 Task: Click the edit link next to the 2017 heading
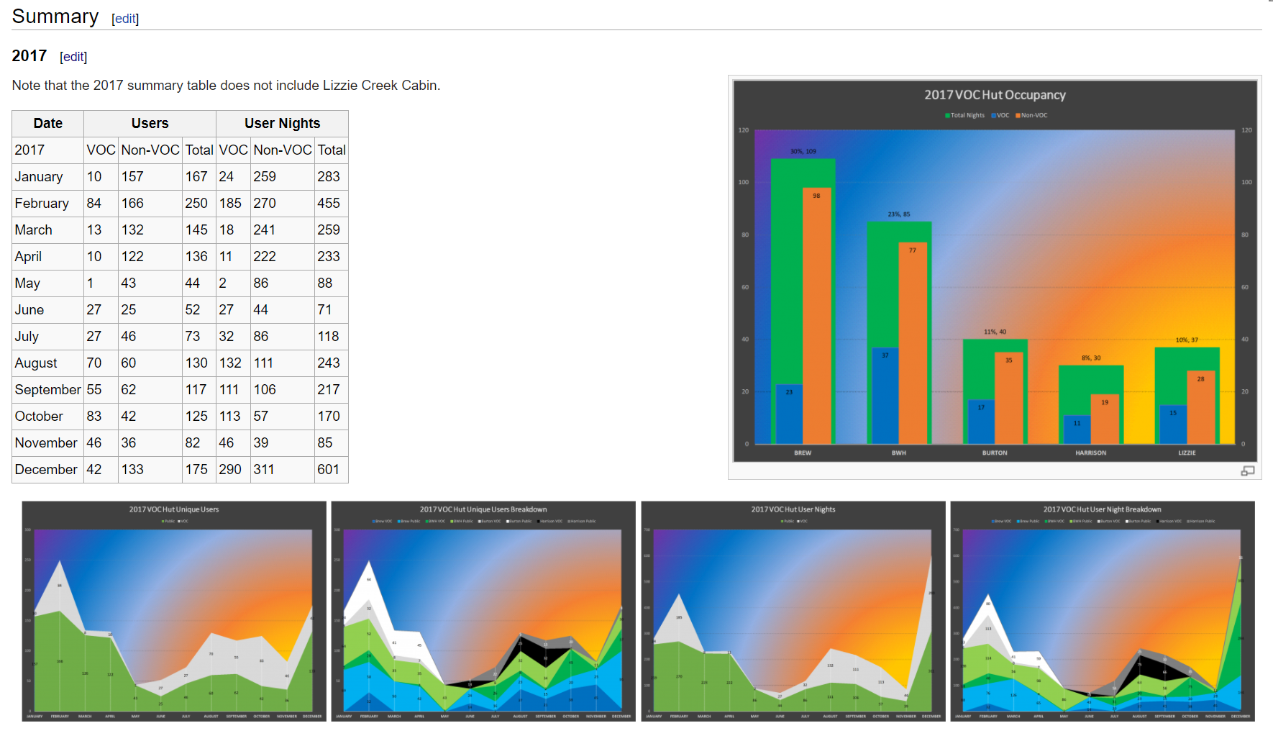73,57
